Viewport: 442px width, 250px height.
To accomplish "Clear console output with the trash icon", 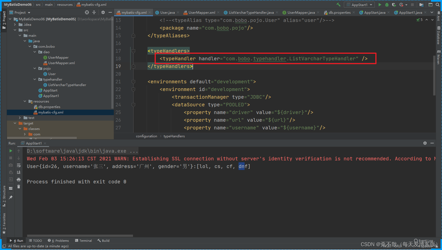I will (19, 186).
